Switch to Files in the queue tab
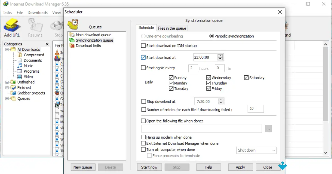Viewport: 332px width, 174px height. [172, 28]
